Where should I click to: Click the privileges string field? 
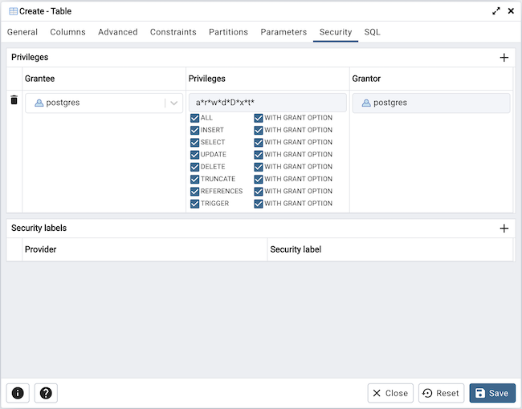[267, 103]
